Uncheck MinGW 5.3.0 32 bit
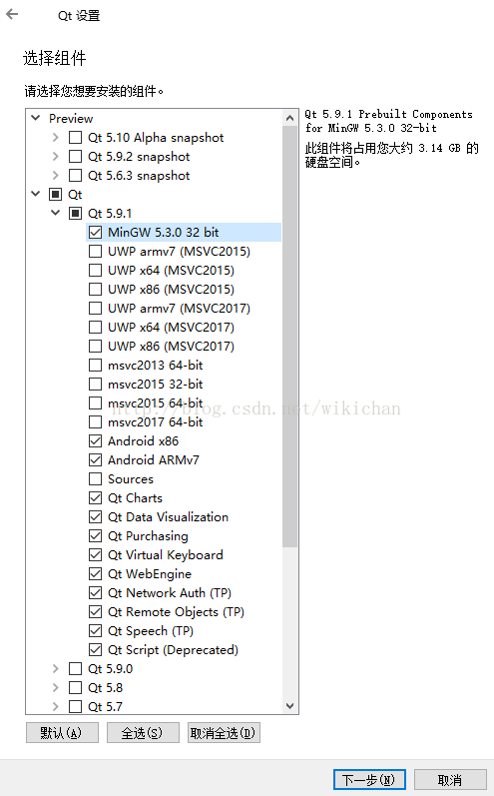This screenshot has width=494, height=796. 95,232
